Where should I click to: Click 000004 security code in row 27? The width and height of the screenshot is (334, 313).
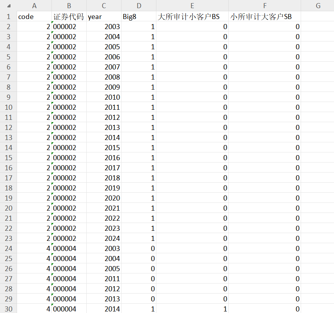69,278
